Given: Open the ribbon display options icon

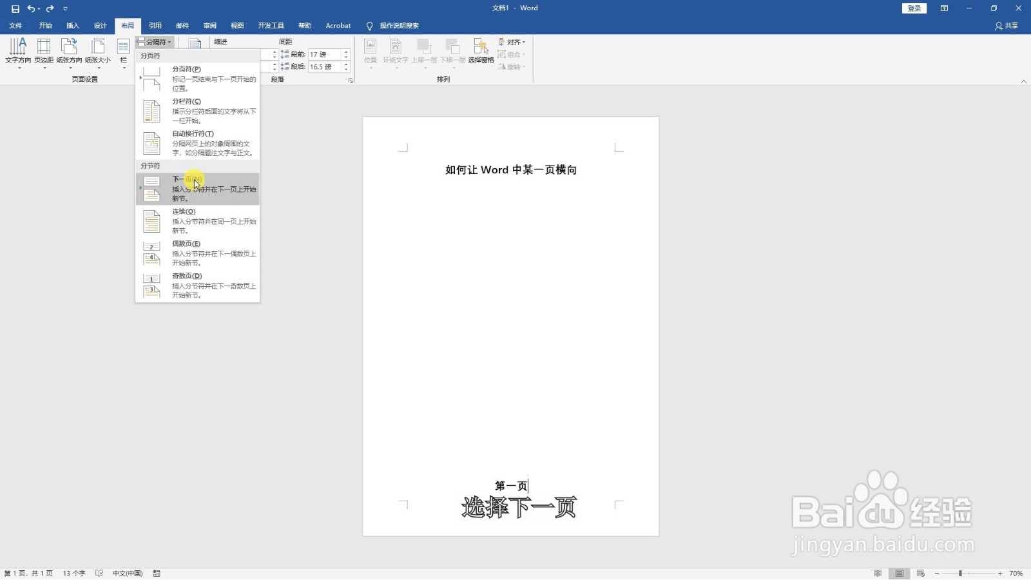Looking at the screenshot, I should point(944,8).
